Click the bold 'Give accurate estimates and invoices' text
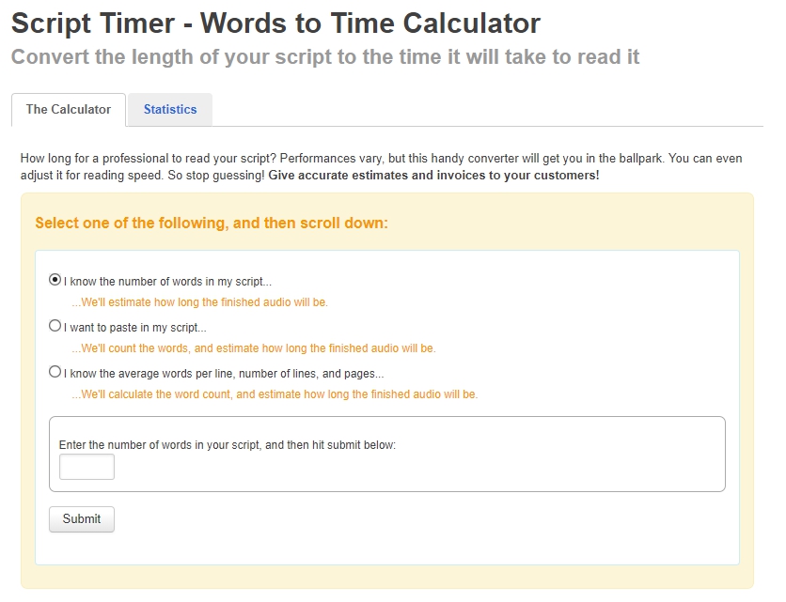This screenshot has width=786, height=602. (433, 176)
